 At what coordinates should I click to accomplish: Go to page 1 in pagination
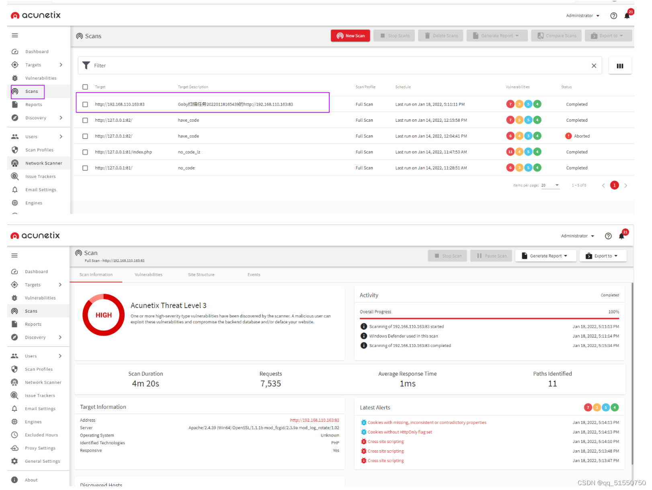614,185
